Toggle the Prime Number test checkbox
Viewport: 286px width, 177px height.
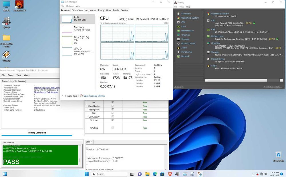(112, 106)
